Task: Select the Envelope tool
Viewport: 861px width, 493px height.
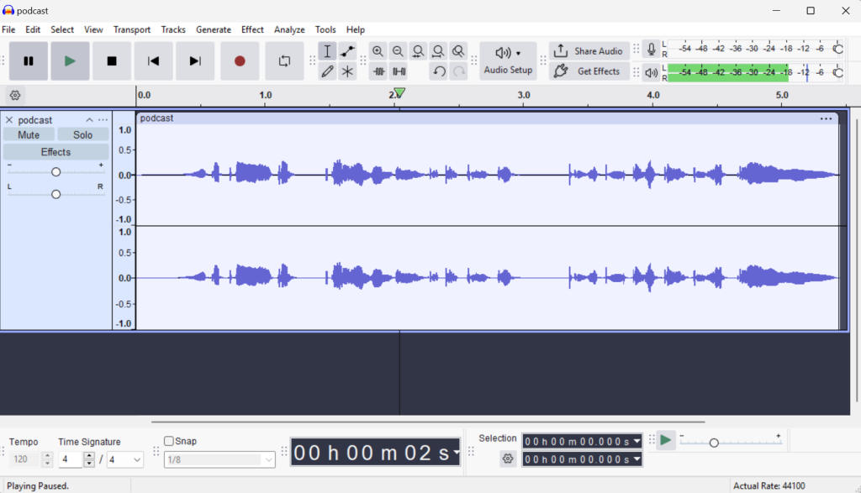Action: tap(347, 50)
